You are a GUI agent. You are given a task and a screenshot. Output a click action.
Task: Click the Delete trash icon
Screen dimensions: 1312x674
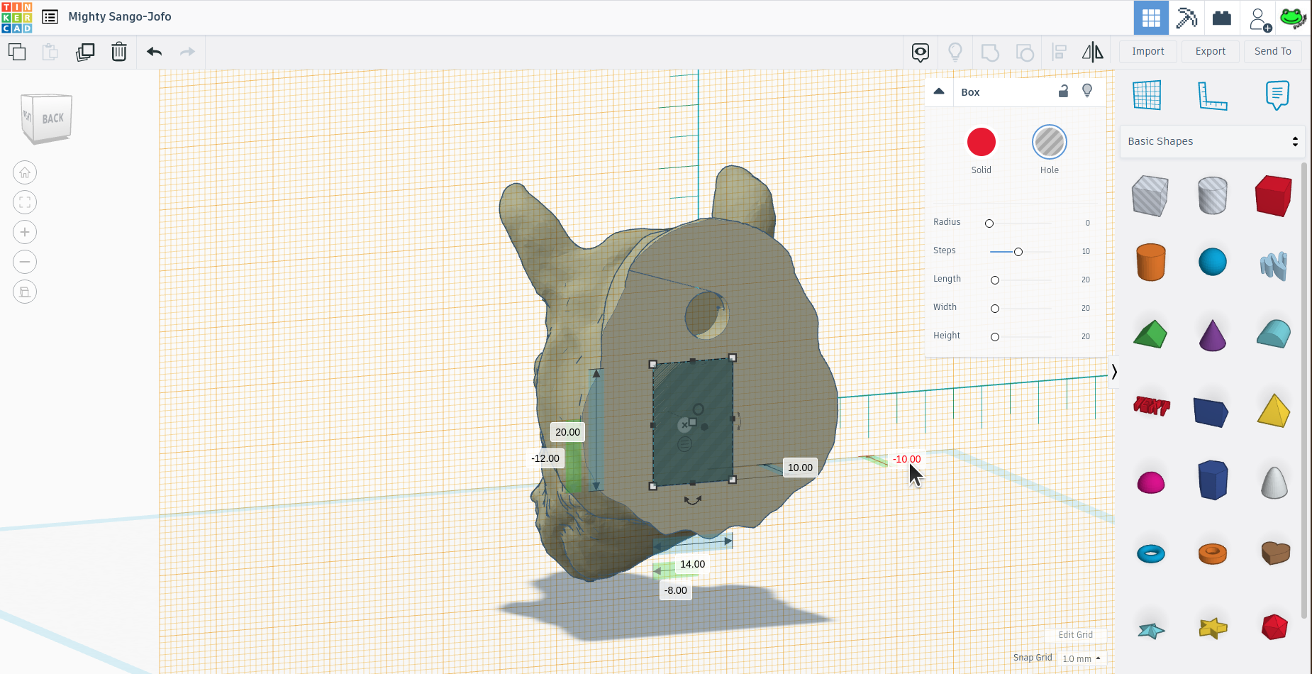click(x=118, y=52)
